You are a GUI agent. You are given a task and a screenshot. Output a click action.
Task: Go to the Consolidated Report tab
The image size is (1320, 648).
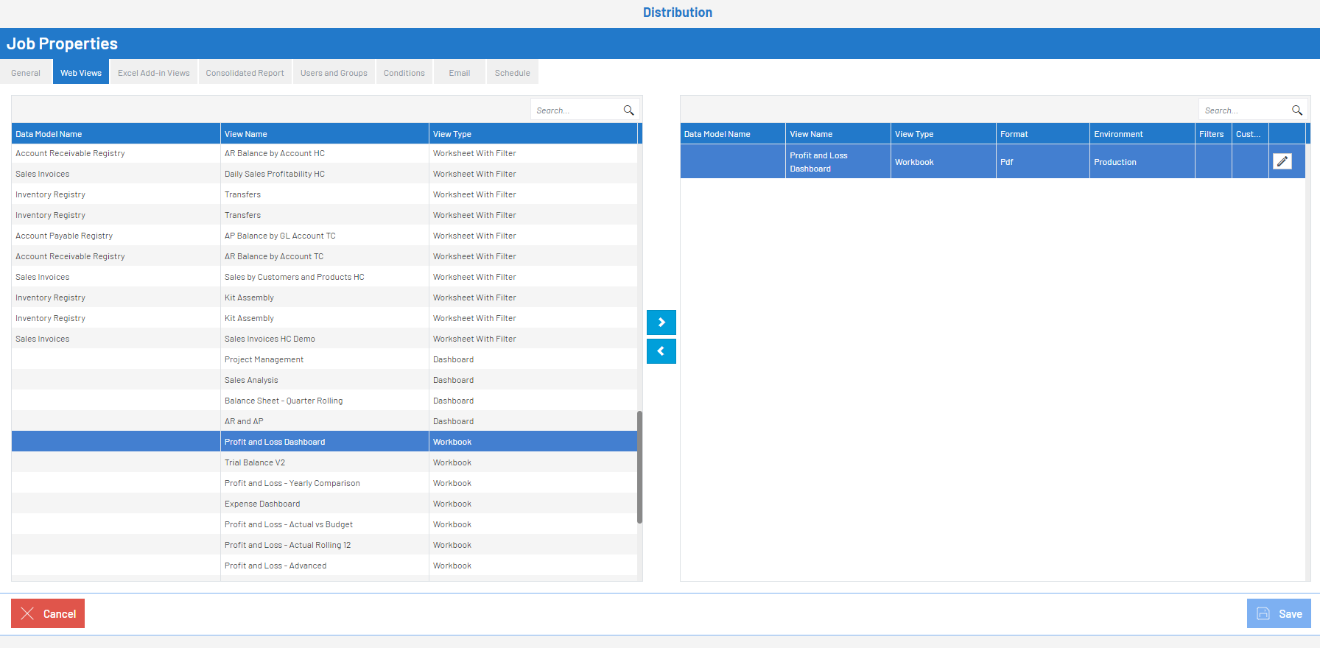(245, 73)
